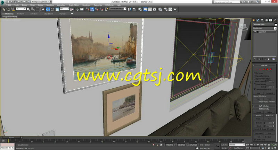Collapse the Edit Geometry rollout
This screenshot has height=150, width=278.
pyautogui.click(x=264, y=109)
